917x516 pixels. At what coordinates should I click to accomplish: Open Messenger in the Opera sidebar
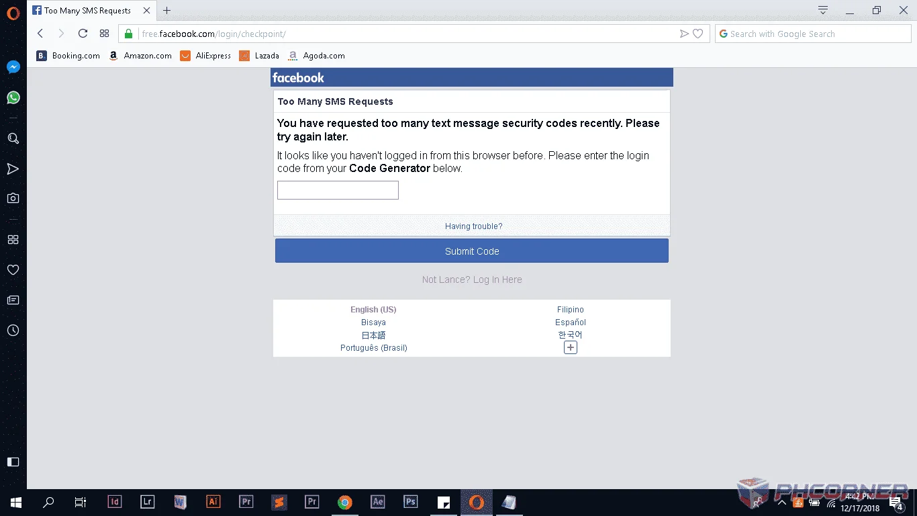click(x=13, y=67)
